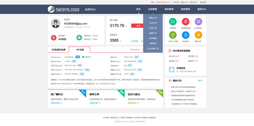Image resolution: width=254 pixels, height=126 pixels.
Task: Switch to the DE免税州仓库 tab
Action: [58, 50]
